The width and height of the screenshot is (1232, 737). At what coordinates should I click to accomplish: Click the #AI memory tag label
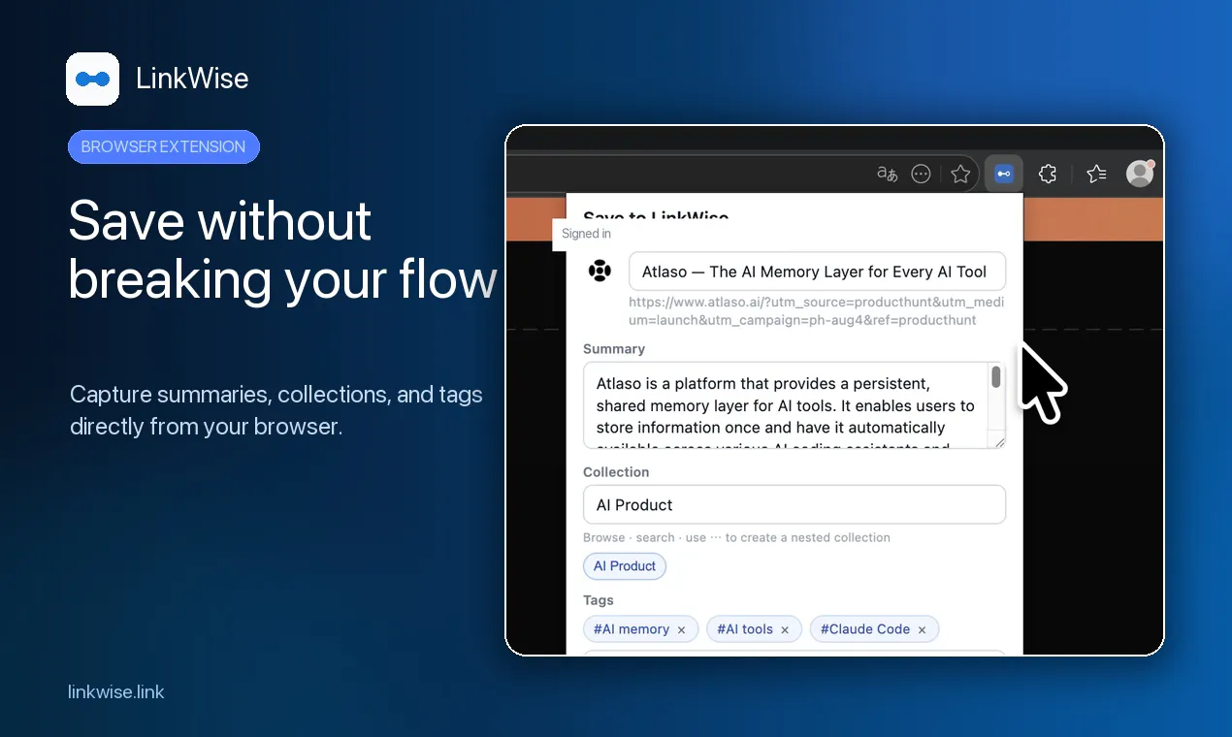point(632,629)
